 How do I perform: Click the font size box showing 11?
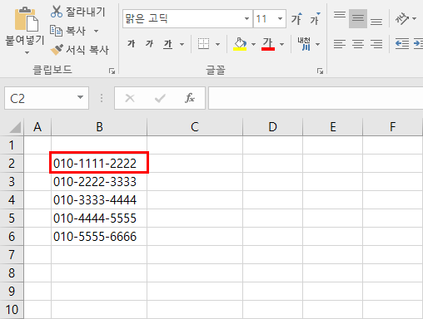(x=265, y=19)
